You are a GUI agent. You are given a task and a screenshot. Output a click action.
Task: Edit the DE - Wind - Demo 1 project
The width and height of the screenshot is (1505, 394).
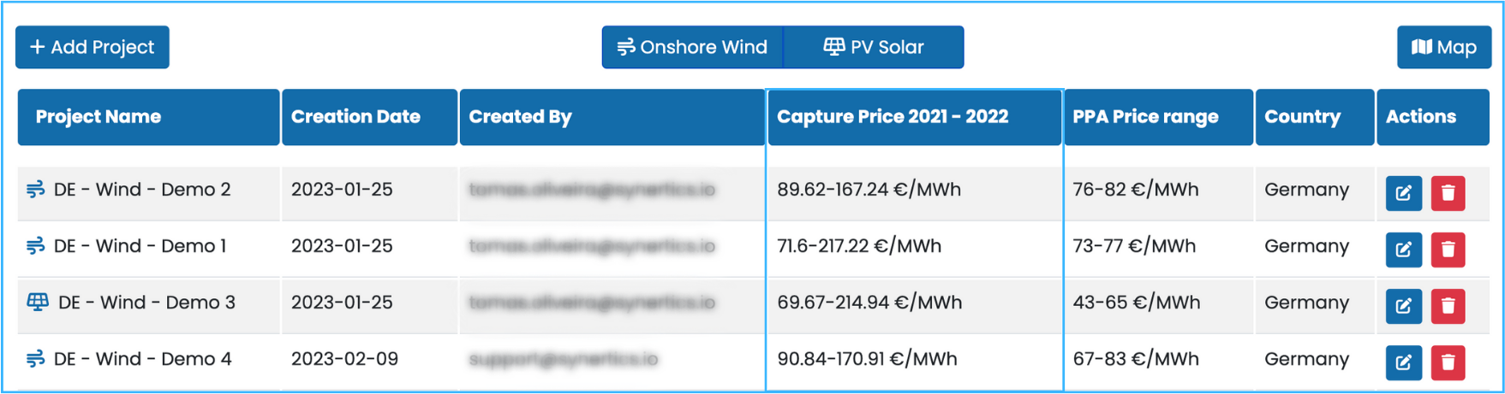tap(1403, 250)
